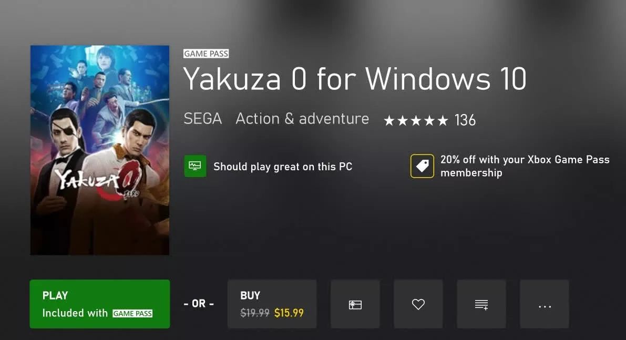The width and height of the screenshot is (626, 340).
Task: Click the green PC compatibility monitor icon
Action: coord(195,166)
